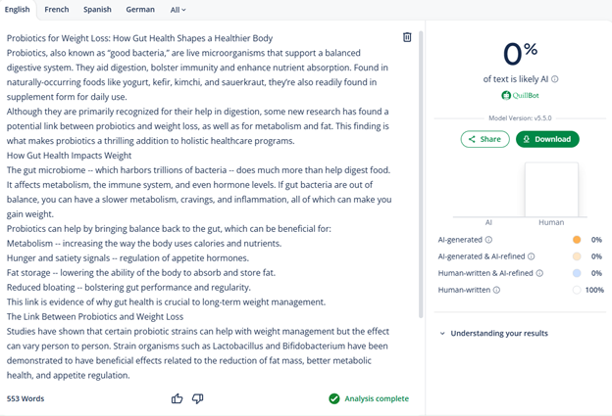The image size is (612, 416).
Task: Click the orange AI-generated color dot
Action: click(x=577, y=240)
